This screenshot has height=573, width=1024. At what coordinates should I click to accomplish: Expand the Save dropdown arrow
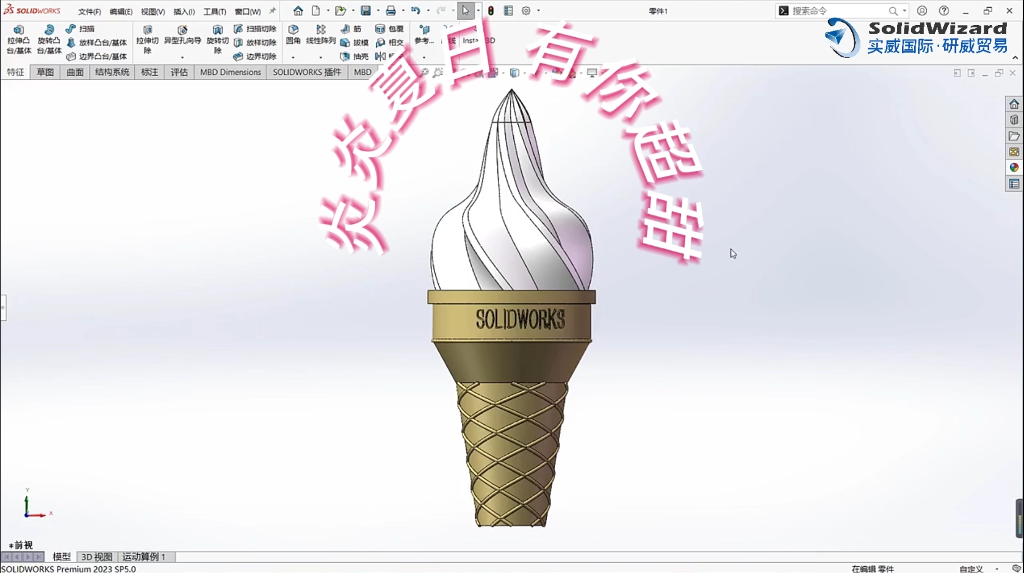point(378,10)
